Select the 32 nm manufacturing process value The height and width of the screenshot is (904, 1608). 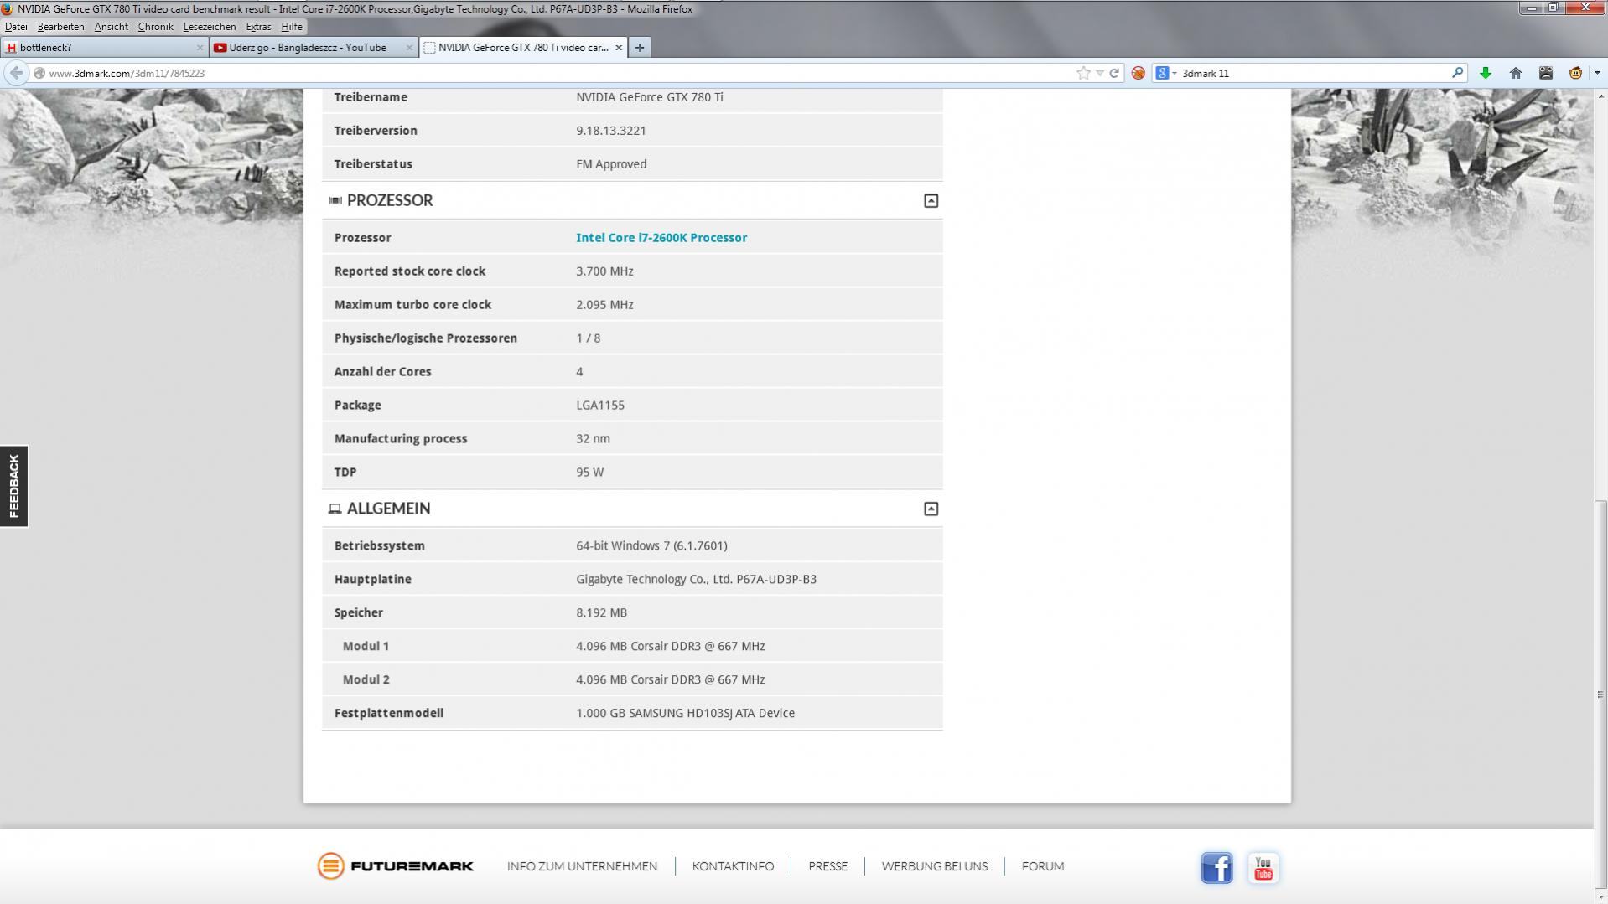(x=593, y=439)
